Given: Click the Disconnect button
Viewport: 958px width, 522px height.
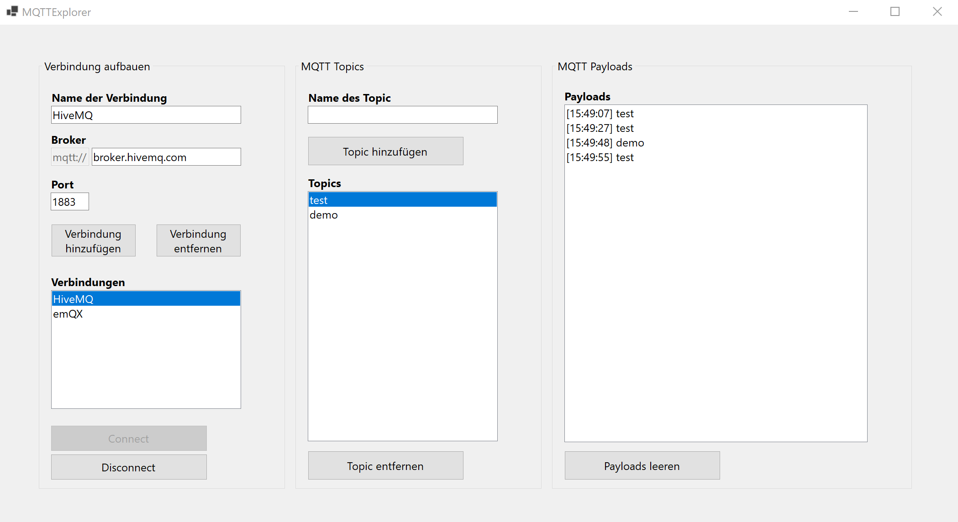Looking at the screenshot, I should pos(129,467).
